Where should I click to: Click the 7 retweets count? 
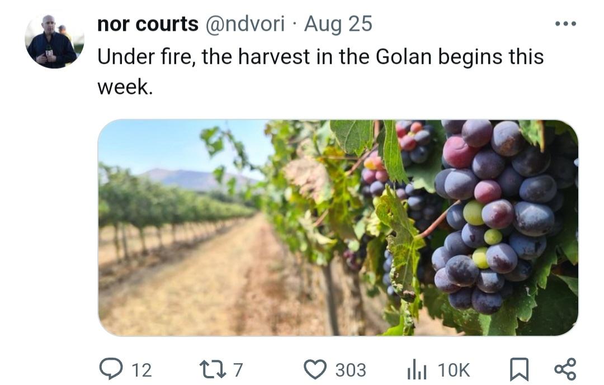(238, 369)
